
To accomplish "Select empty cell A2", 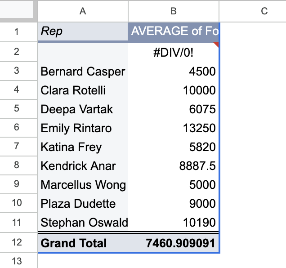I will (x=83, y=52).
